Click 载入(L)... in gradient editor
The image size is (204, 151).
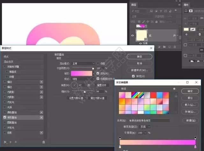tap(190, 105)
